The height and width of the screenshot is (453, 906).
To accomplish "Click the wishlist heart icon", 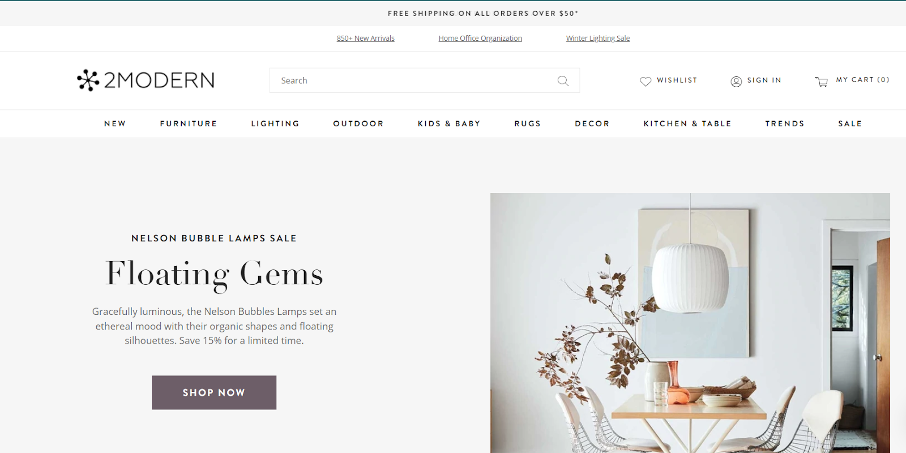I will [x=646, y=82].
